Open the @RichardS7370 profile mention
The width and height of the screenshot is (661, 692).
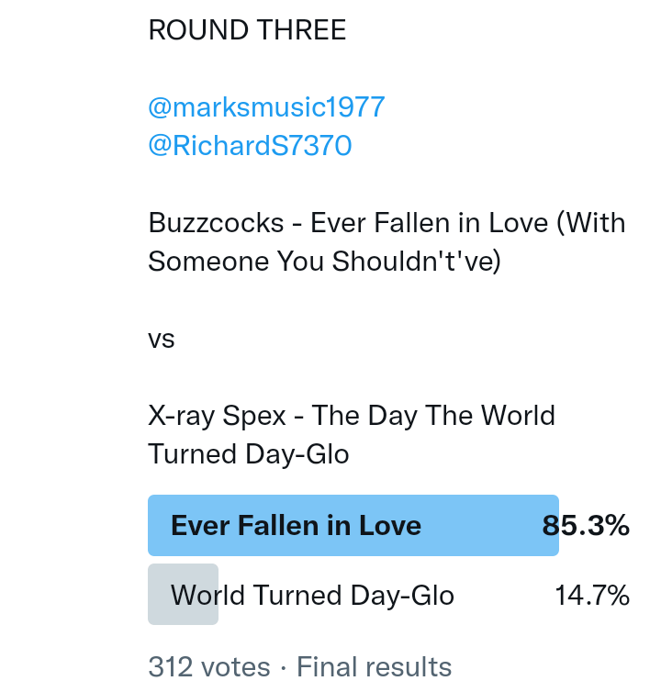(x=250, y=146)
